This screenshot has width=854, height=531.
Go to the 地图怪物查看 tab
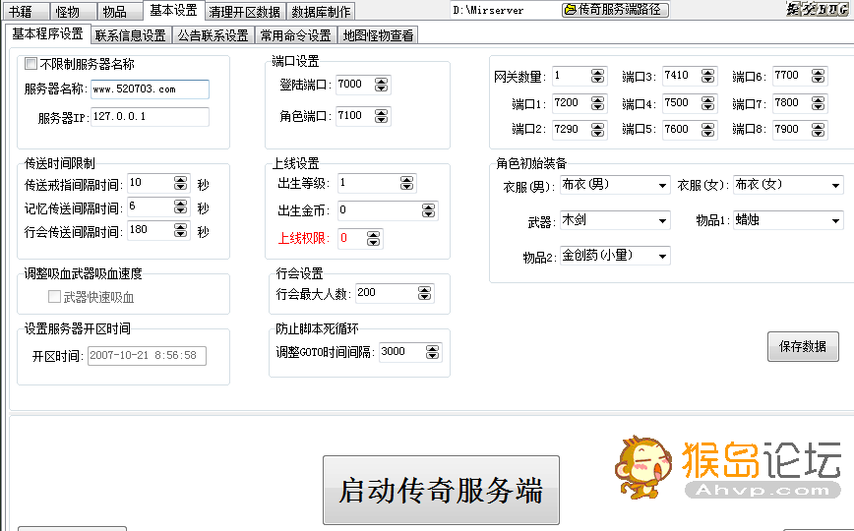click(x=378, y=35)
